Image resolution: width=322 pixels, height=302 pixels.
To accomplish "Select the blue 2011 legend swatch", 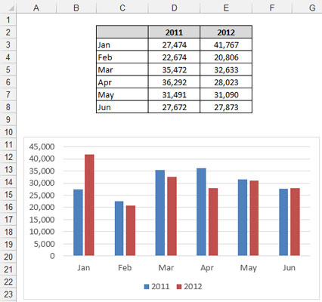I will point(147,287).
